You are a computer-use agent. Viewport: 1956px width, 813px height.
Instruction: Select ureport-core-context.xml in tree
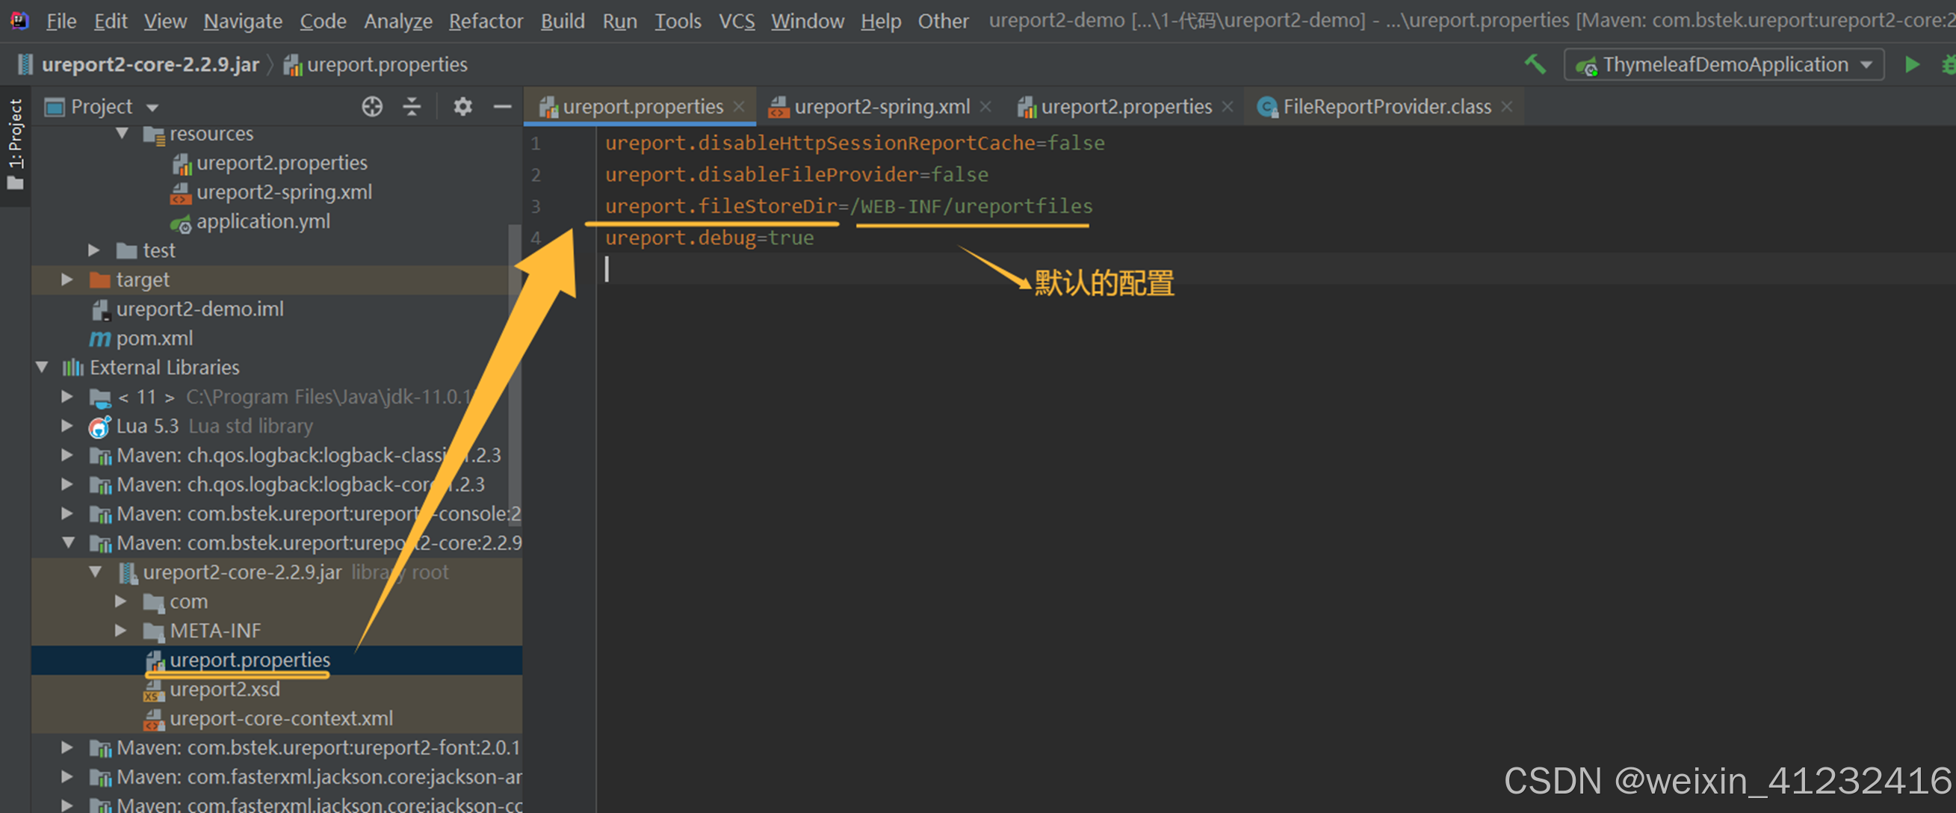pyautogui.click(x=281, y=718)
